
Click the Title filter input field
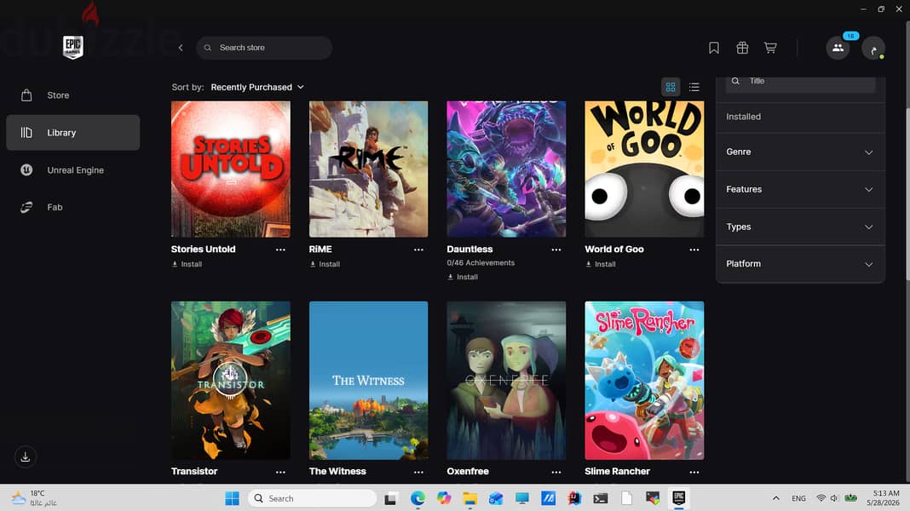800,82
